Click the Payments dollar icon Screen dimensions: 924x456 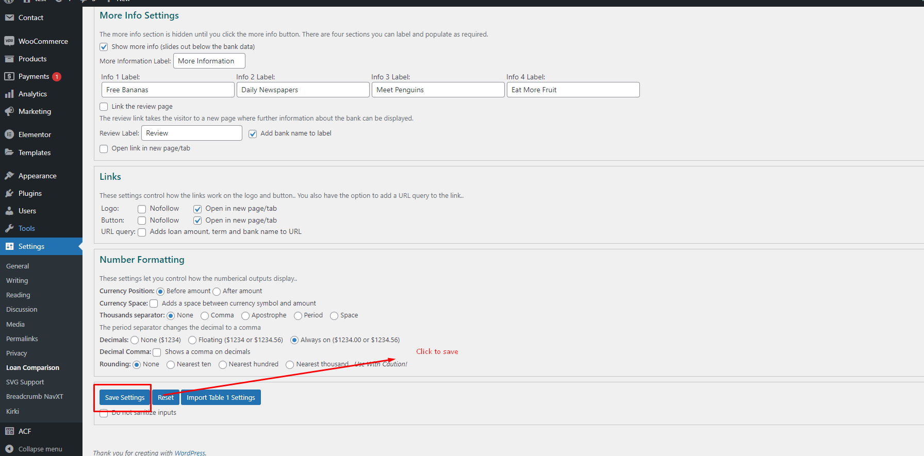9,76
